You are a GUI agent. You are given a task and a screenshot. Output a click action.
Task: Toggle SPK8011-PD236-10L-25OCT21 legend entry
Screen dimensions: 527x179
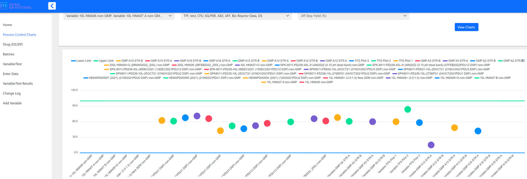click(156, 74)
